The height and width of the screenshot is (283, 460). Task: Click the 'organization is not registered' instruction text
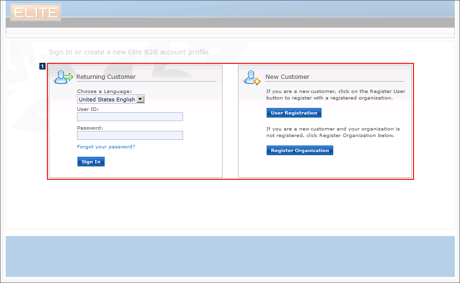[x=333, y=132]
